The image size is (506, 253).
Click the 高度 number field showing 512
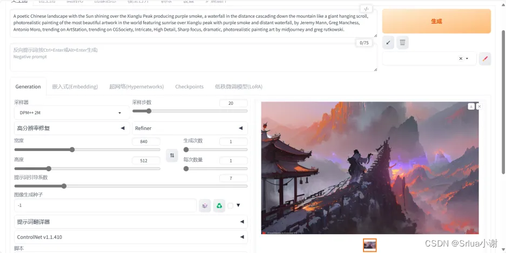pos(146,161)
